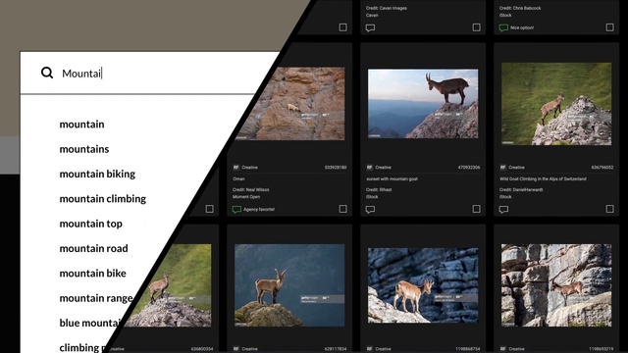
Task: Click the search field containing "Mountai"
Action: coord(150,74)
